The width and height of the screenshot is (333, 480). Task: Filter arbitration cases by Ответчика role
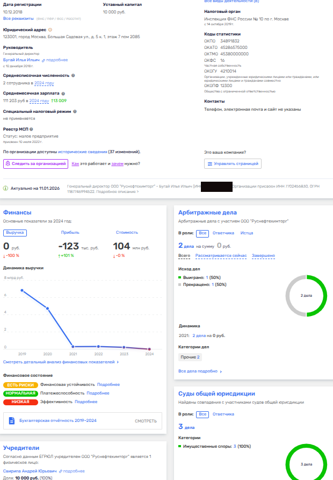point(223,233)
